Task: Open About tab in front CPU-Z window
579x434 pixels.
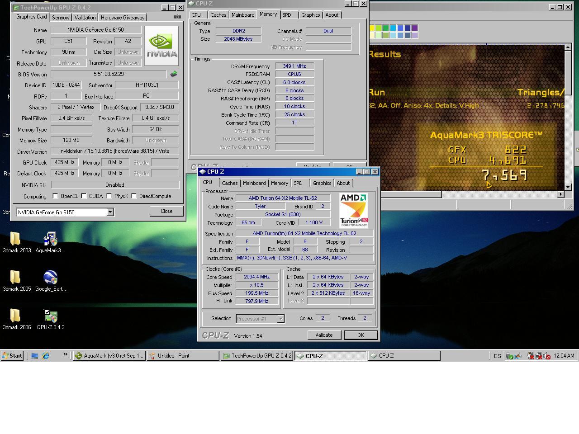Action: pyautogui.click(x=343, y=183)
